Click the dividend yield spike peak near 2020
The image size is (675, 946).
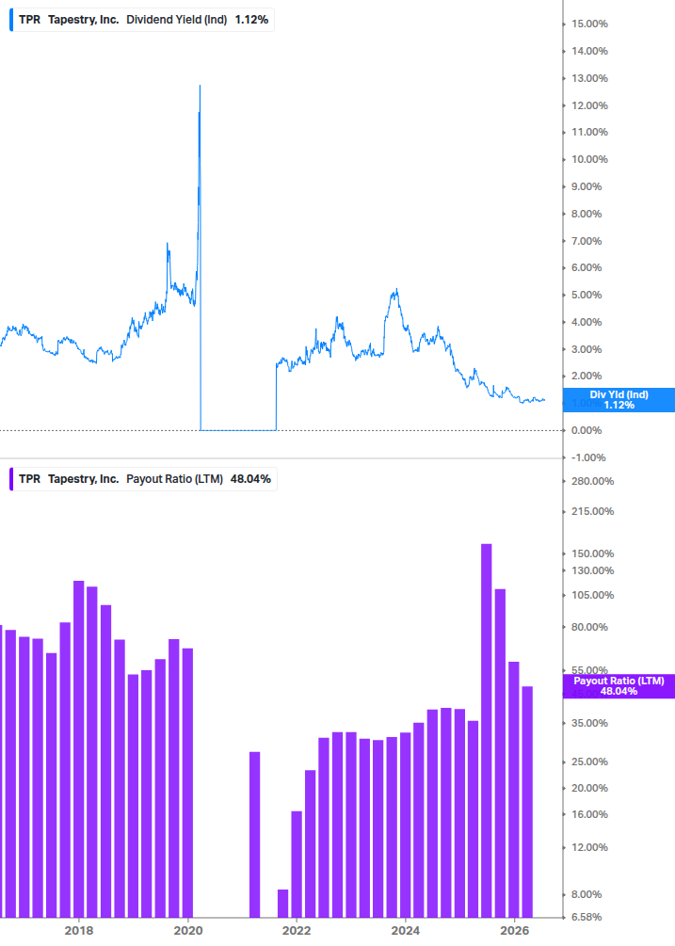point(200,87)
